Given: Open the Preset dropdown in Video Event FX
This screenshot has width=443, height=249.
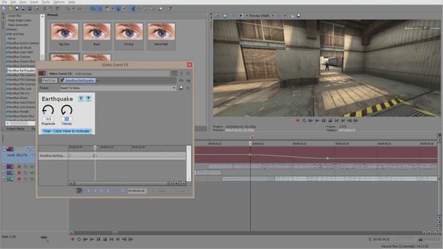Looking at the screenshot, I should click(174, 88).
